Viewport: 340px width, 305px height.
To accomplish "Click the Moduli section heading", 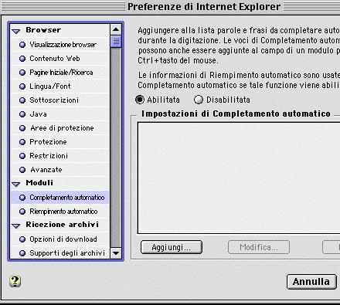I will [39, 183].
